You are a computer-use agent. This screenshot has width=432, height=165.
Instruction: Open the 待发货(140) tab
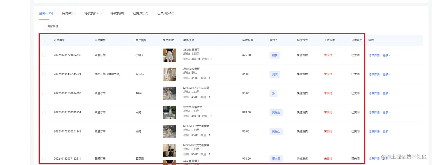coord(93,13)
